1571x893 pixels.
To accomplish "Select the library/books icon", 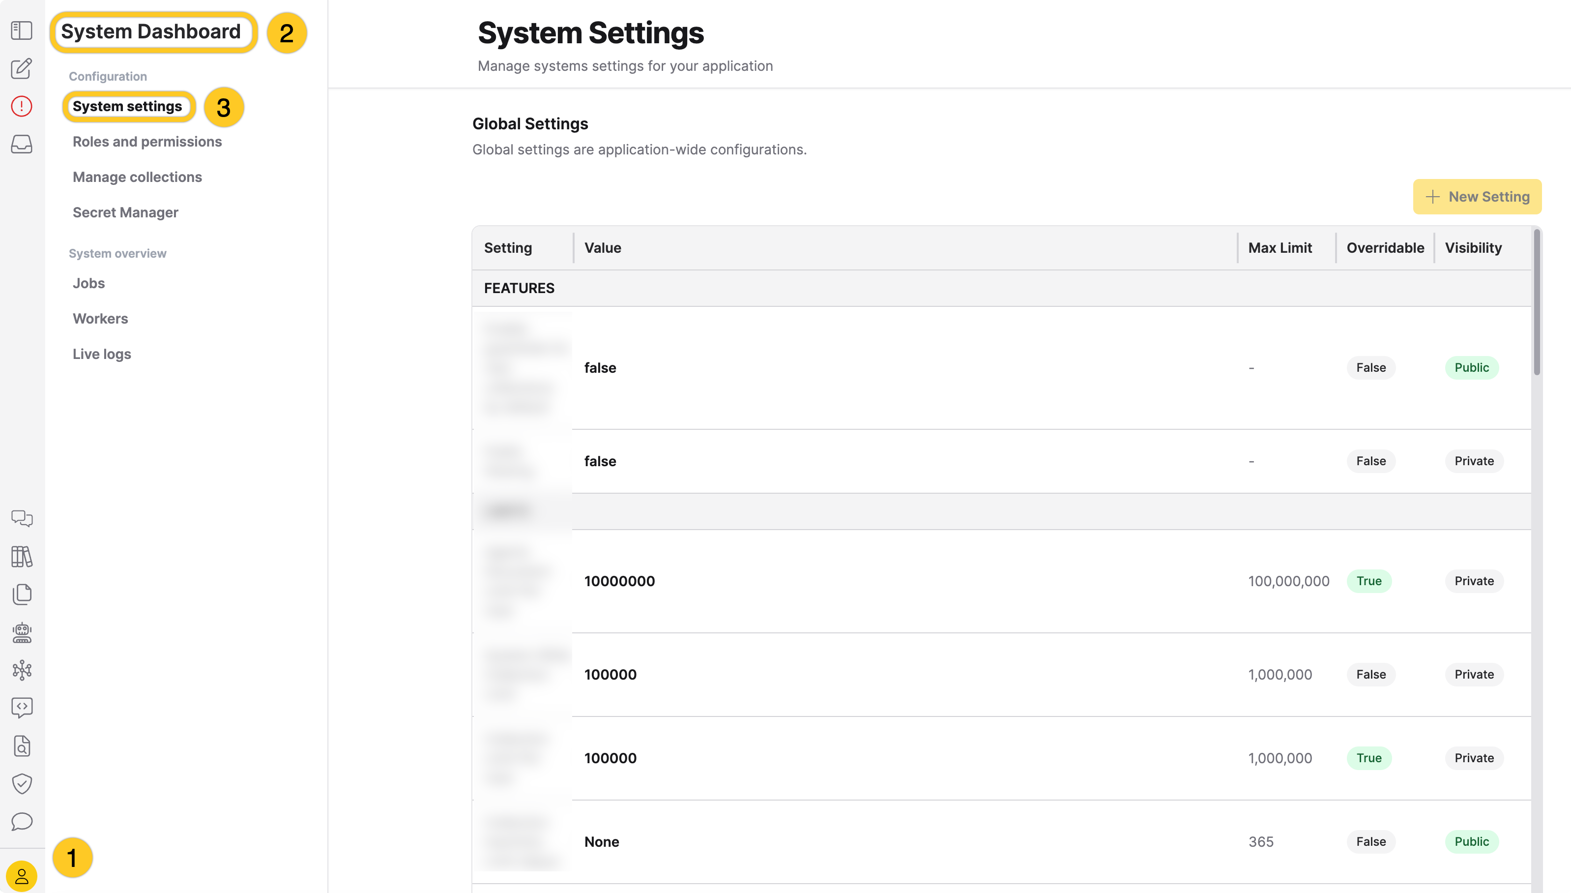I will click(x=22, y=557).
